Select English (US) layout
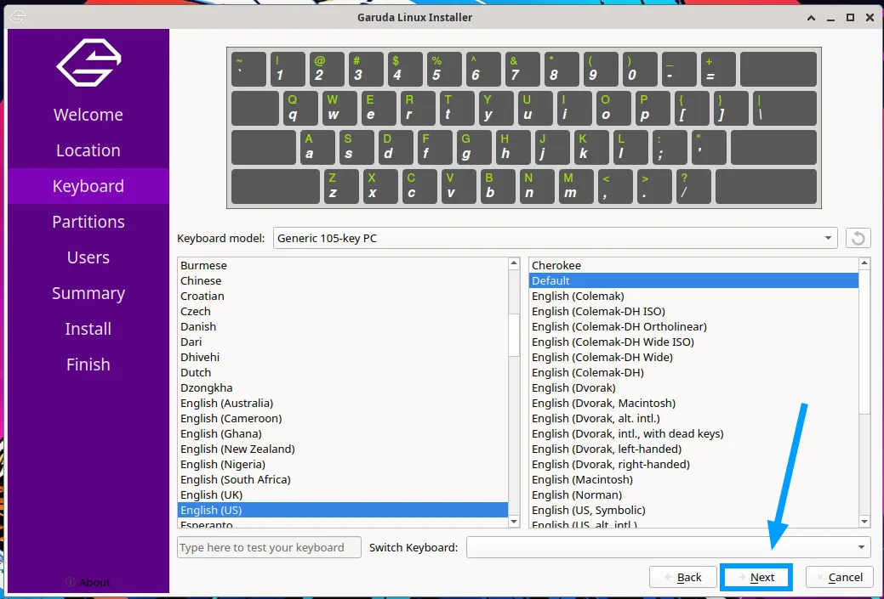The height and width of the screenshot is (599, 884). (x=342, y=510)
